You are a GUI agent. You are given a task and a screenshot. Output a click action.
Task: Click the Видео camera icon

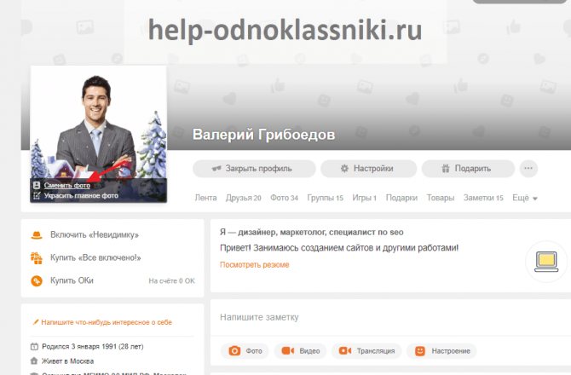click(288, 351)
